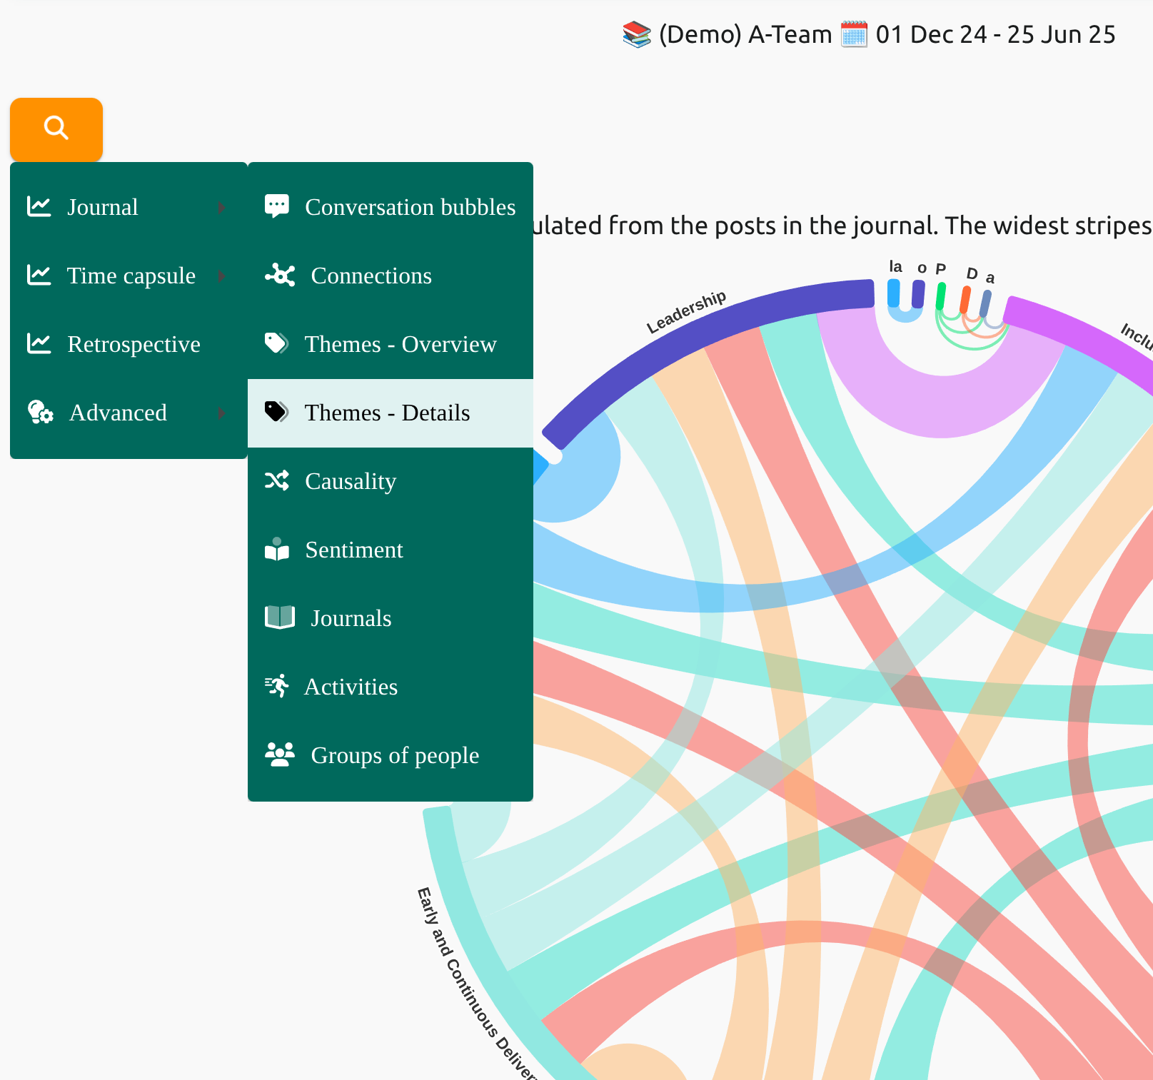Click the Advanced lightbulb-gear icon
This screenshot has width=1153, height=1080.
tap(40, 412)
